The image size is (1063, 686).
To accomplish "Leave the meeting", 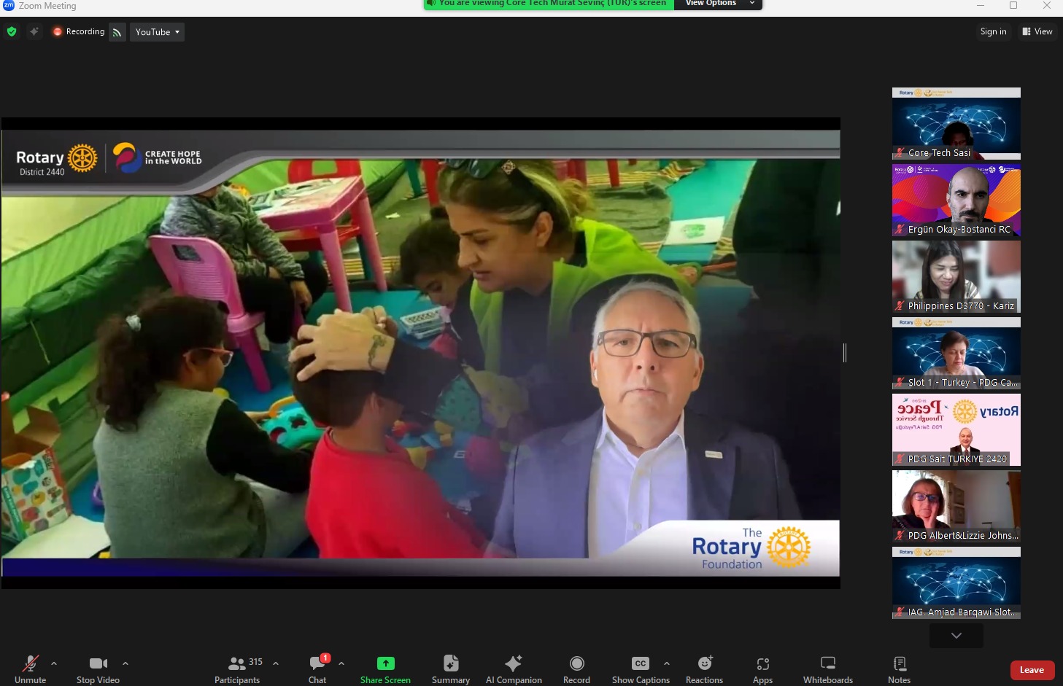I will [x=1032, y=670].
